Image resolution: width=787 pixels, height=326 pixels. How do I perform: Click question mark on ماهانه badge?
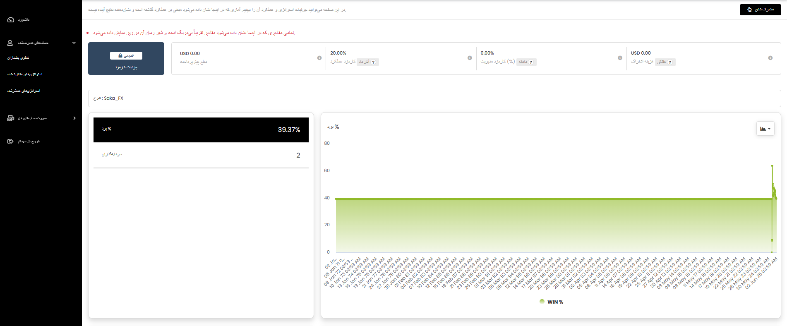coord(531,62)
